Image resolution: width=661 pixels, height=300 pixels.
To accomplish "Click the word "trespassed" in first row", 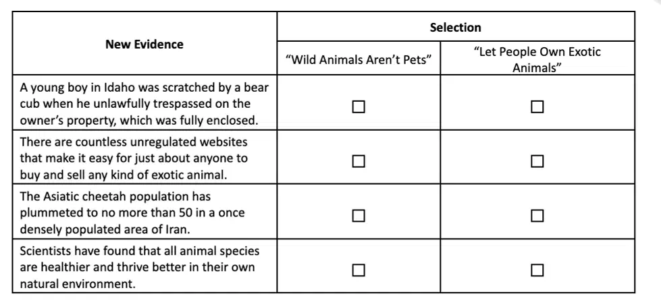I will (x=182, y=104).
